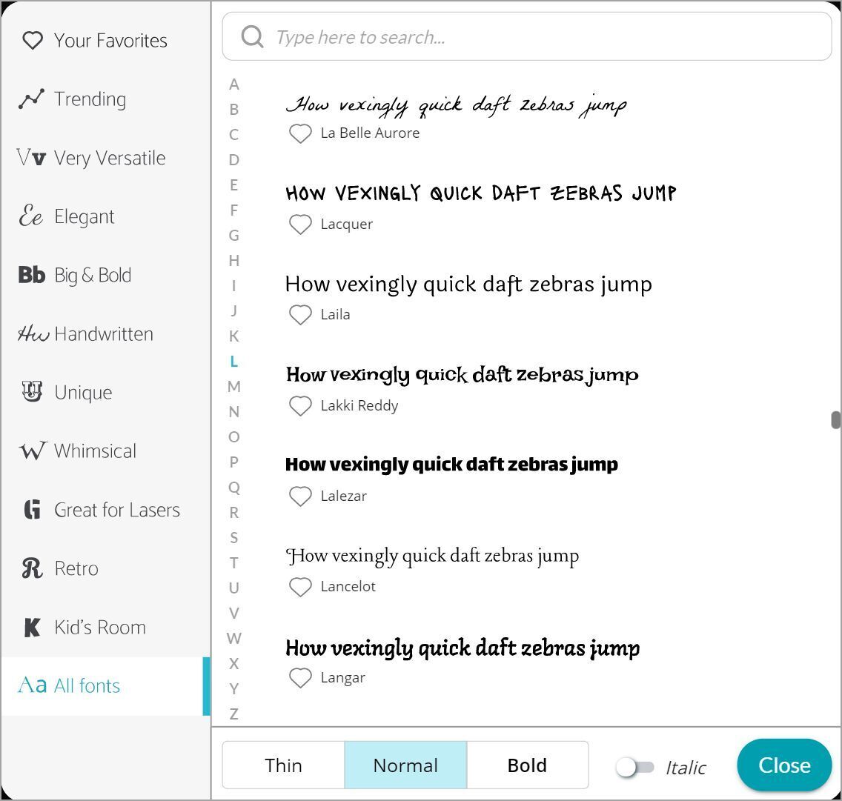Image resolution: width=842 pixels, height=801 pixels.
Task: Jump to letter P in index
Action: [233, 462]
